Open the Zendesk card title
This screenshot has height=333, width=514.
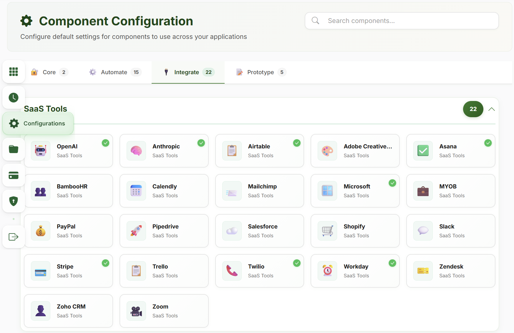(x=451, y=266)
